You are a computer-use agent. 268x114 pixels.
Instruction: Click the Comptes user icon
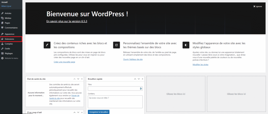click(x=2, y=44)
